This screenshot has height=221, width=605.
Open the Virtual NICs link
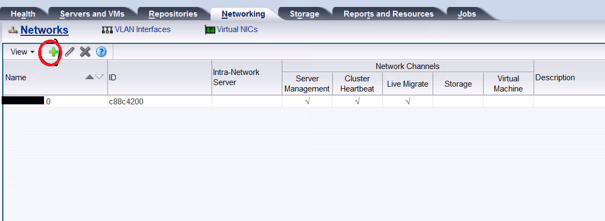tap(237, 29)
